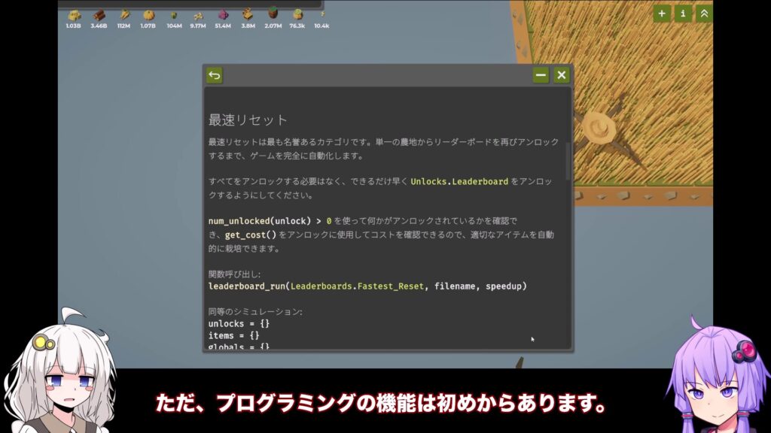The image size is (771, 433).
Task: Click the hay resource icon showing 1.03B
Action: (x=74, y=15)
